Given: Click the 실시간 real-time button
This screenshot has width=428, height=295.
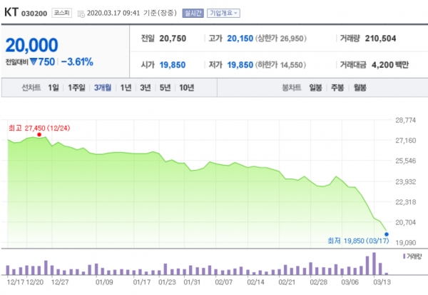Looking at the screenshot, I should pyautogui.click(x=193, y=13).
